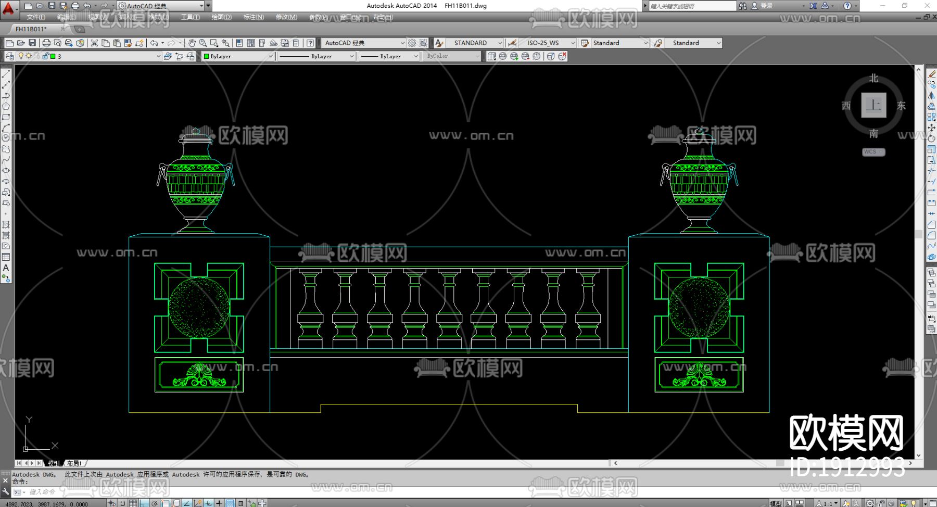Open the 绘图(D) menu
The height and width of the screenshot is (507, 937).
221,17
